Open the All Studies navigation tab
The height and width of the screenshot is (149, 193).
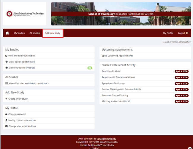35,33
